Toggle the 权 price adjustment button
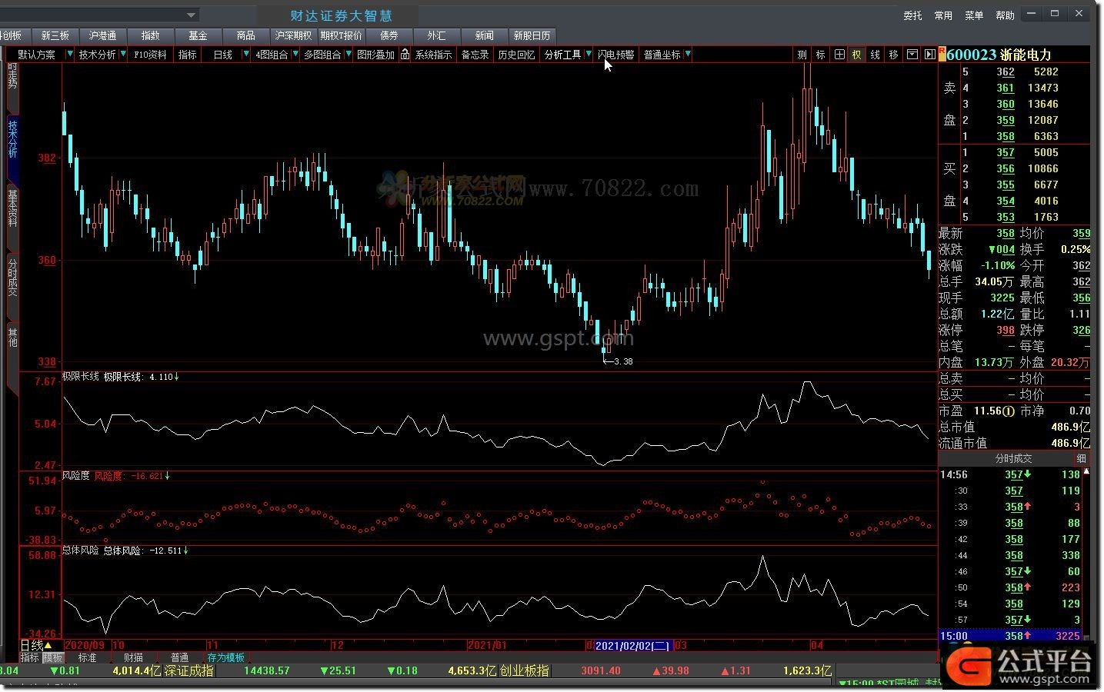Screen dimensions: 1104x692 (x=856, y=55)
